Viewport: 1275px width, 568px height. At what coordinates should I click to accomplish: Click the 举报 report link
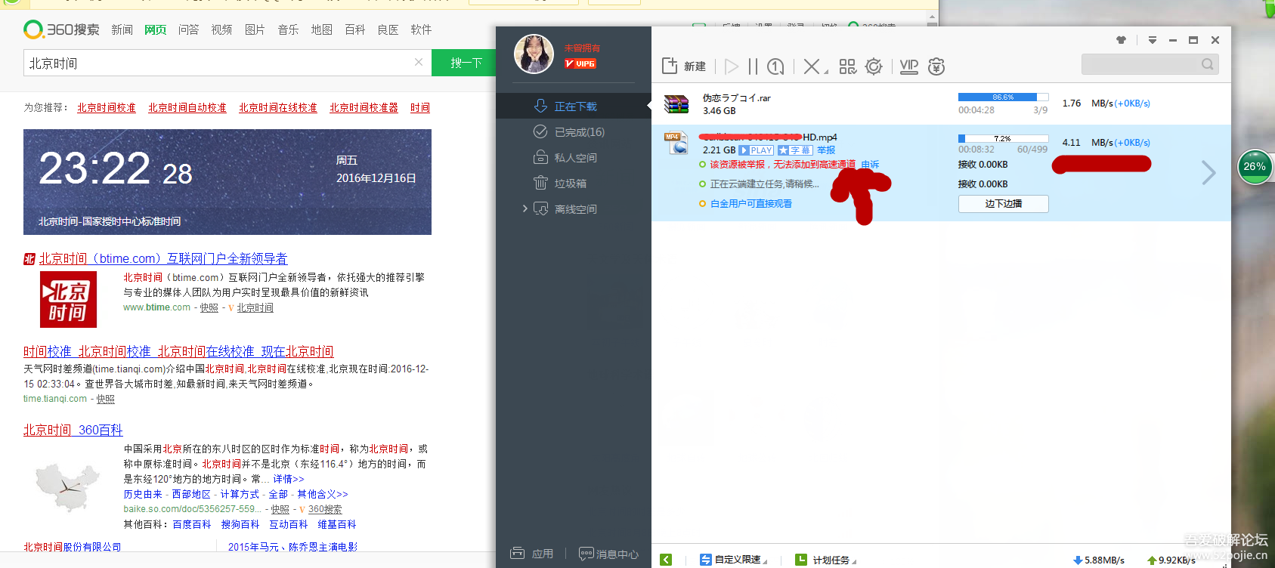tap(826, 150)
